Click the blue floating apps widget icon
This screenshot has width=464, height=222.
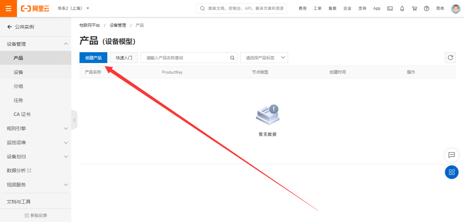(451, 172)
